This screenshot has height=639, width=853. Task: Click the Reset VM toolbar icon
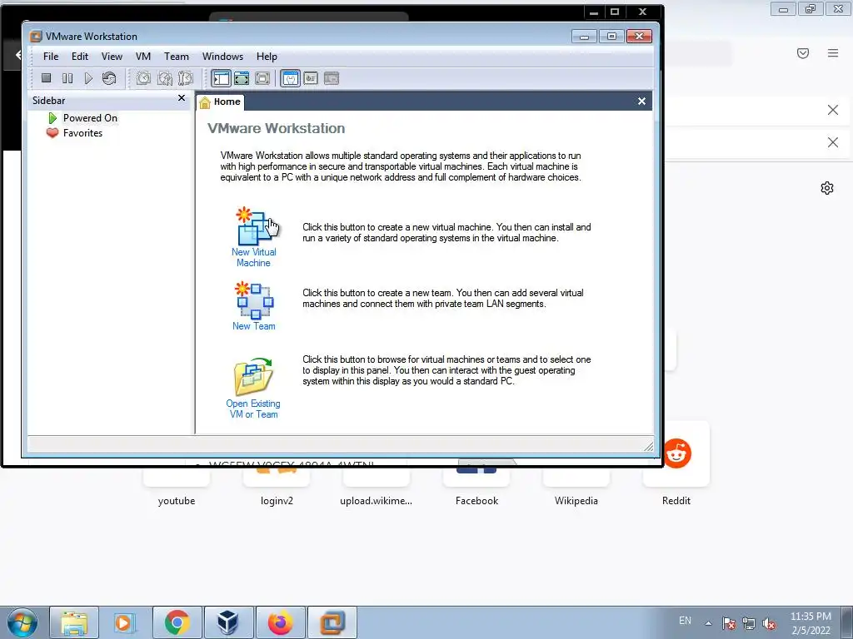(x=109, y=78)
